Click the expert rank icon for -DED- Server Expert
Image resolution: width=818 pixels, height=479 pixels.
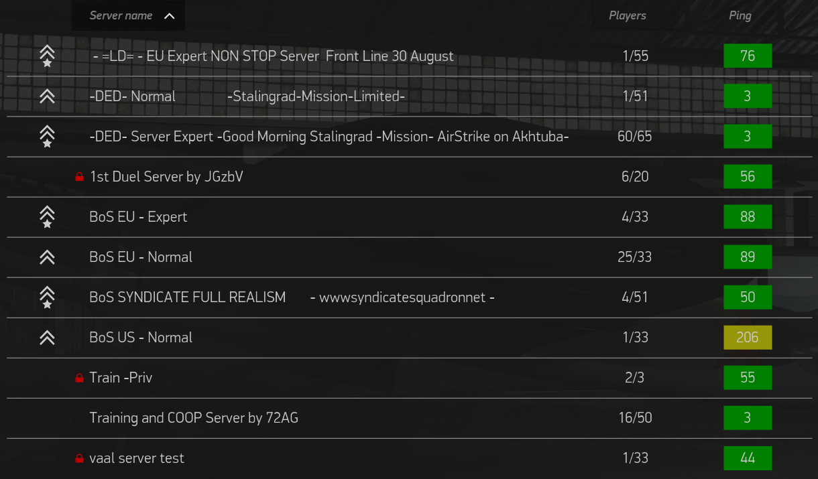(47, 137)
